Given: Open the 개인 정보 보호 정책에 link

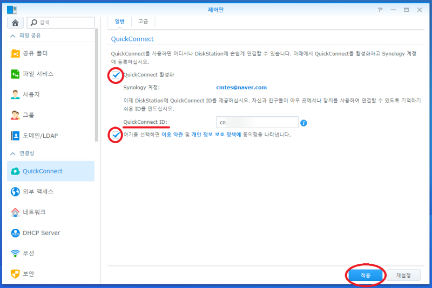Looking at the screenshot, I should (x=217, y=135).
